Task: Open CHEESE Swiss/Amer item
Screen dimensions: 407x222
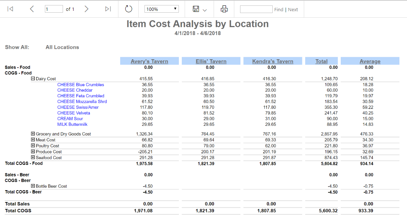Action: [x=78, y=107]
